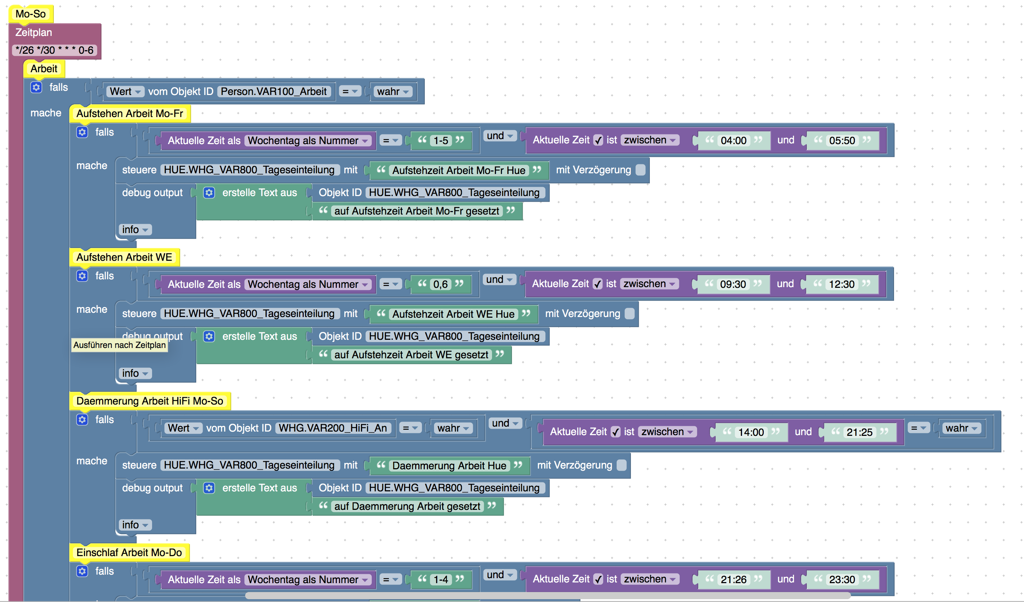Enable mit Verzögerung for Aufstehzeit Arbeit WE Hue
This screenshot has height=602, width=1024.
pos(629,313)
